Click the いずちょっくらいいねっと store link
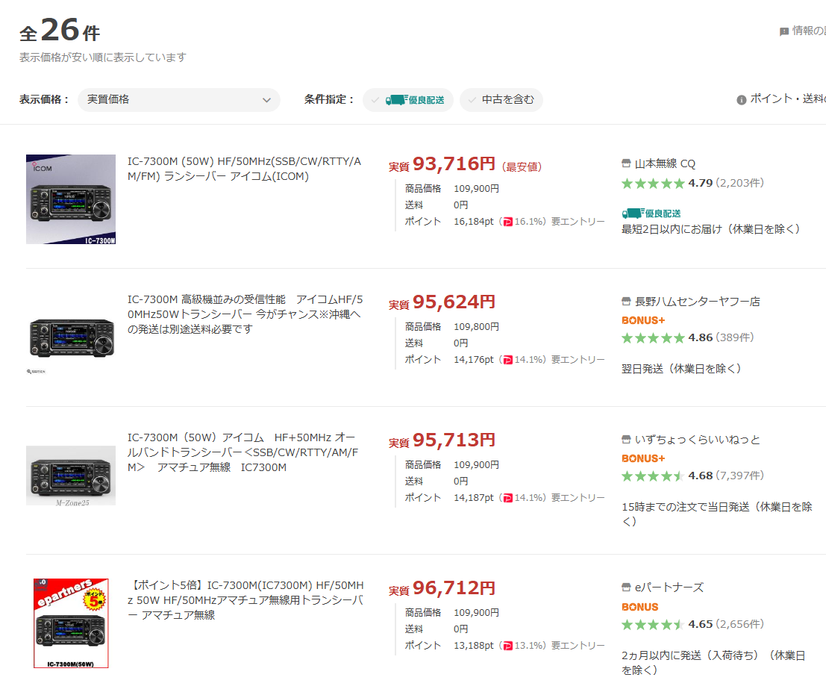This screenshot has width=826, height=698. pos(698,440)
